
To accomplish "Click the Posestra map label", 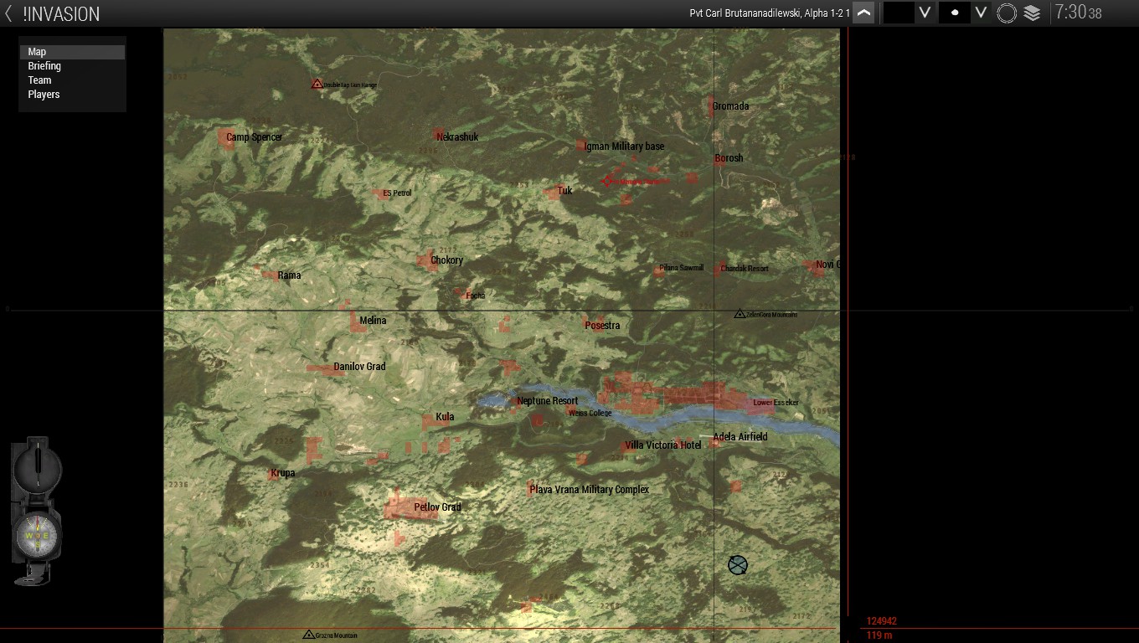I will pos(602,326).
